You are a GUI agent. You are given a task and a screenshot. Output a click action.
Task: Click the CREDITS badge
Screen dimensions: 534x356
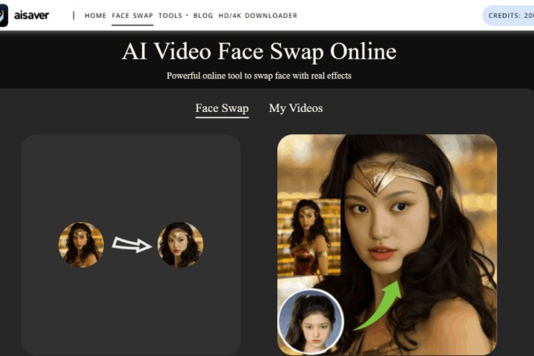click(509, 16)
